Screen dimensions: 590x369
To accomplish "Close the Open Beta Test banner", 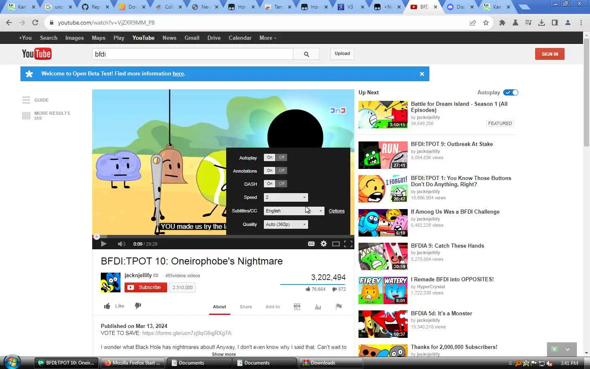I will pyautogui.click(x=422, y=74).
